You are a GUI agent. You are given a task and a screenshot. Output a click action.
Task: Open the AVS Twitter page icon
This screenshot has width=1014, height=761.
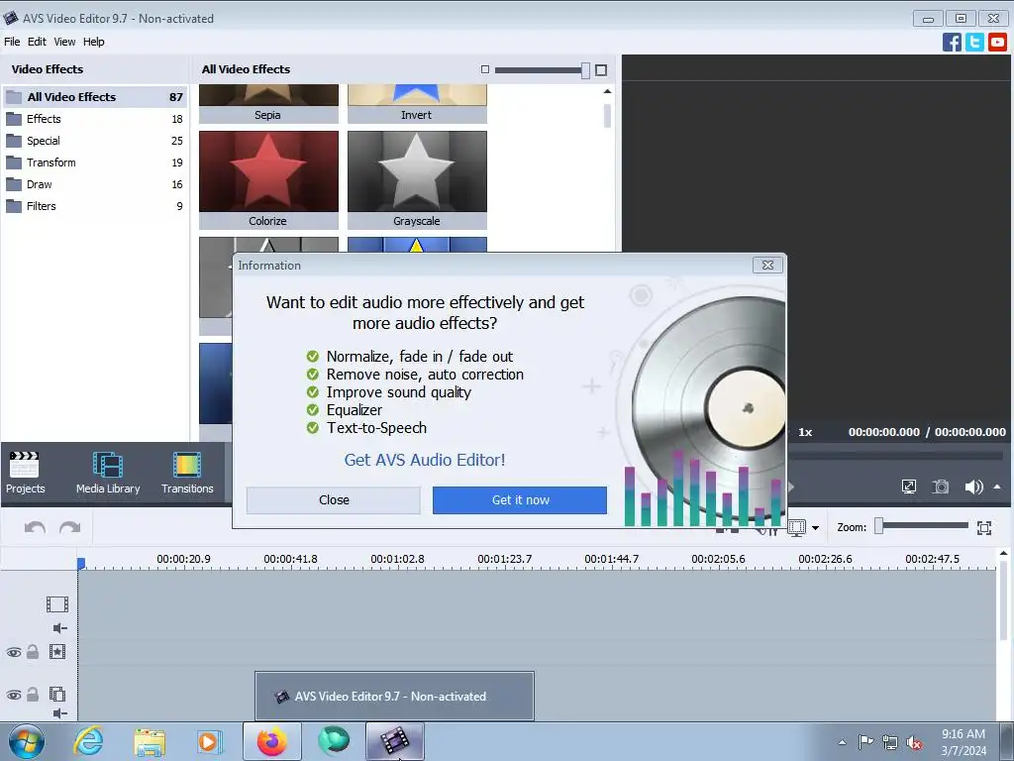pos(974,42)
